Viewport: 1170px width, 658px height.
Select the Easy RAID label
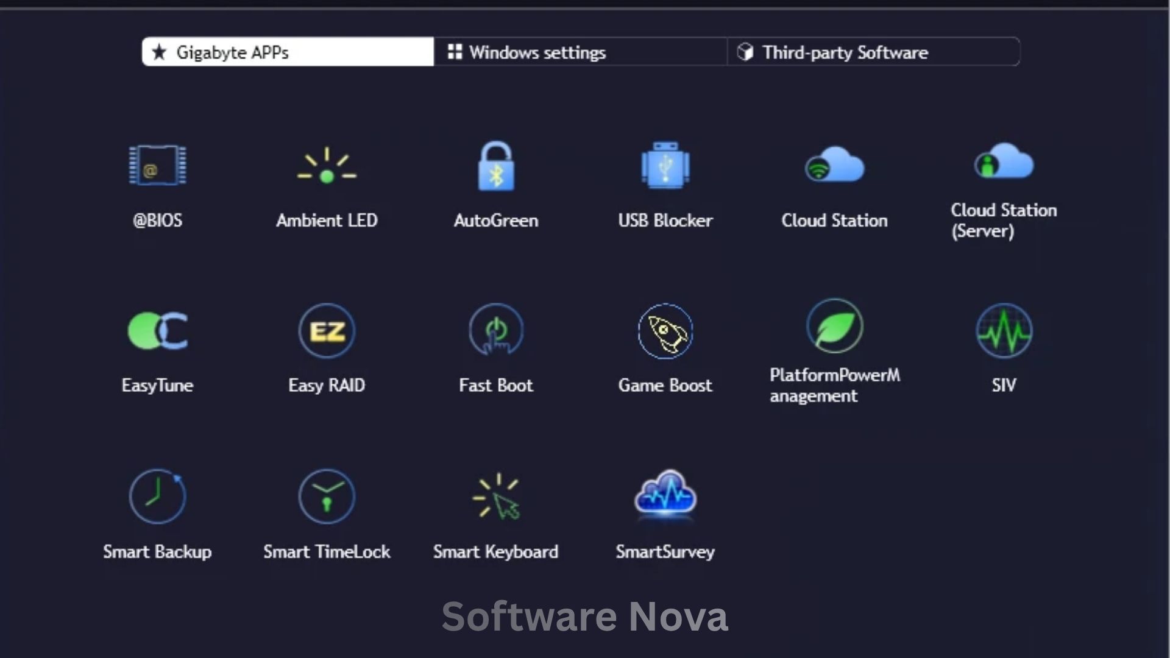pos(327,386)
